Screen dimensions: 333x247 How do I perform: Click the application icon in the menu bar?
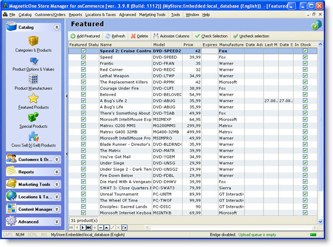[5, 14]
